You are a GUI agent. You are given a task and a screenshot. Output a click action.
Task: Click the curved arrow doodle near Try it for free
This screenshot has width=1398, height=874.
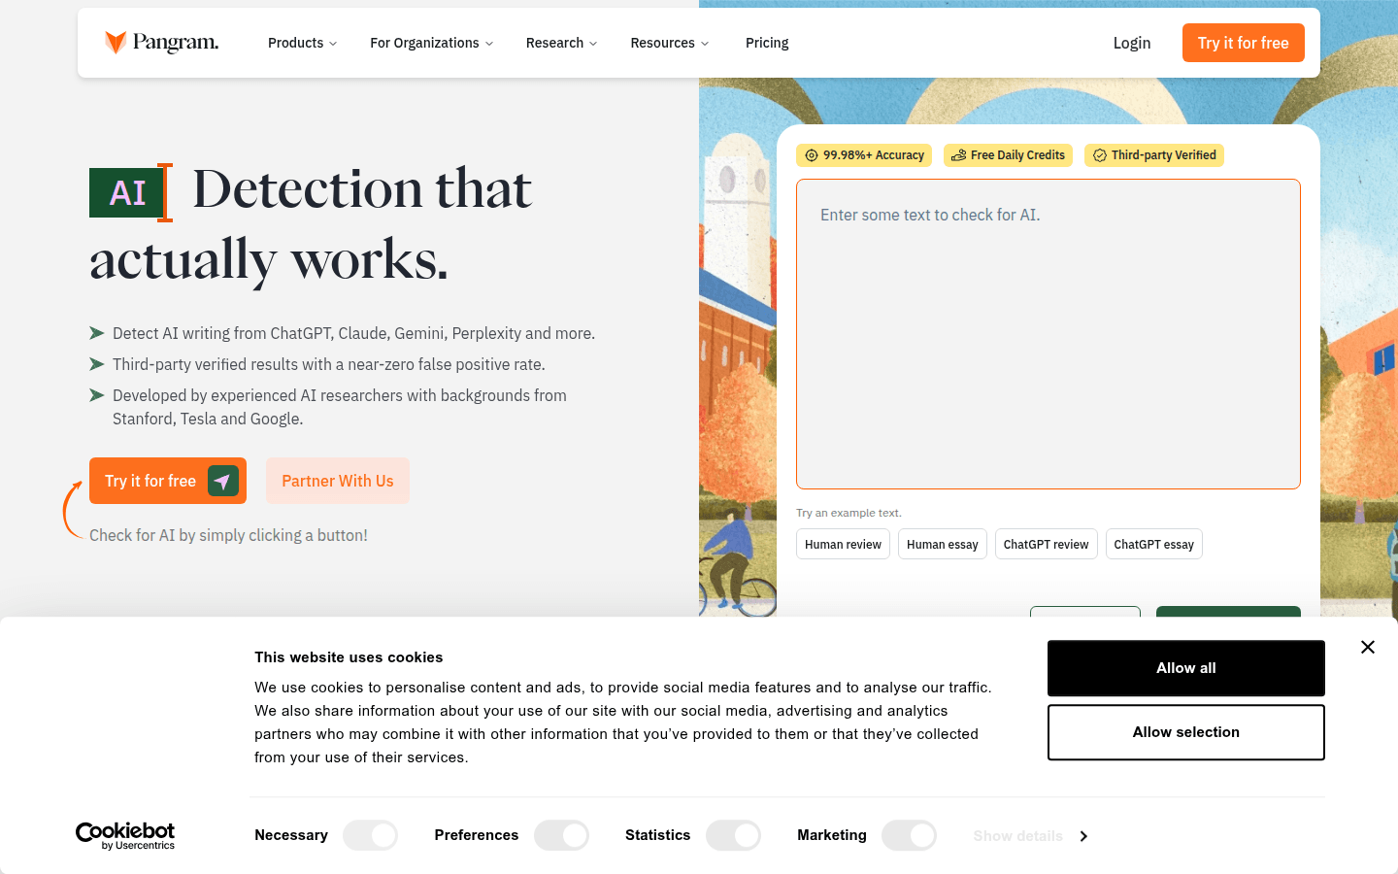tap(73, 510)
